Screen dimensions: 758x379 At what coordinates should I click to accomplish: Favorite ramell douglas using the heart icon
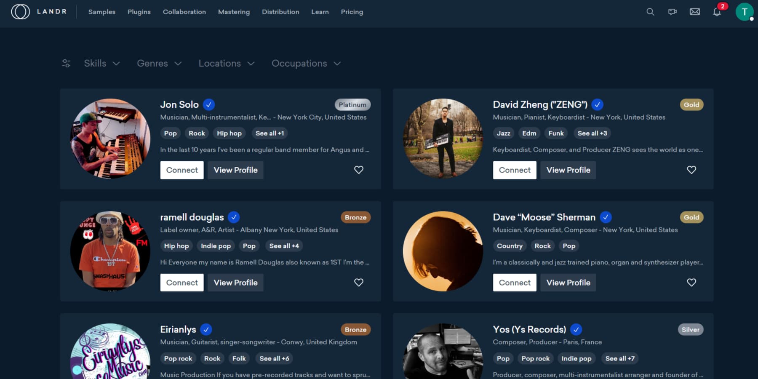359,283
